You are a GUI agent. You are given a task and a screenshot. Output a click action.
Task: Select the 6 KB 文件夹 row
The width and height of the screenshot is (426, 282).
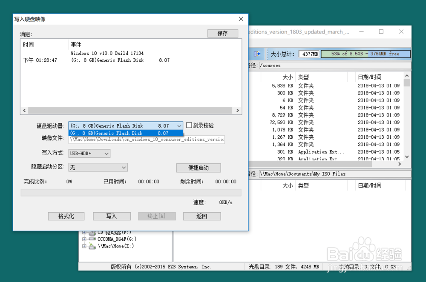[326, 100]
